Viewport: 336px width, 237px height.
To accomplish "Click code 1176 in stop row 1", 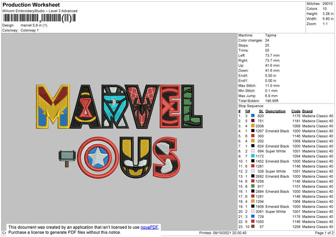I will tap(296, 116).
